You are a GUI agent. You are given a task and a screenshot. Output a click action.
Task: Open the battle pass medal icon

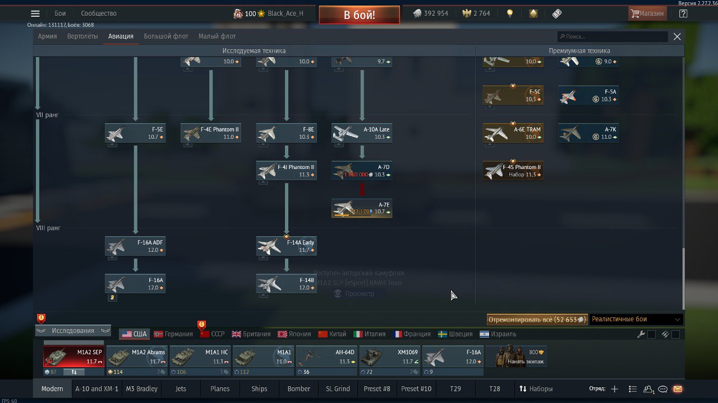point(533,13)
